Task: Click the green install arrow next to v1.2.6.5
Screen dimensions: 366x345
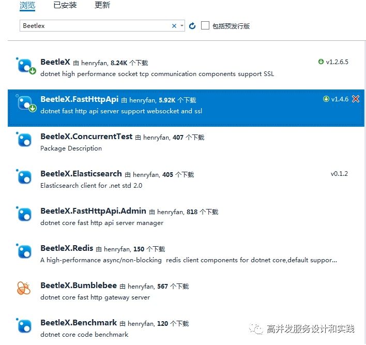Action: (321, 62)
